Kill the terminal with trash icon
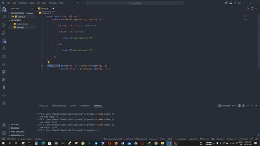260x146 pixels. (243, 105)
